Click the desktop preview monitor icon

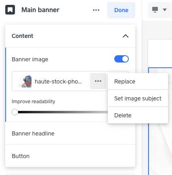155,10
